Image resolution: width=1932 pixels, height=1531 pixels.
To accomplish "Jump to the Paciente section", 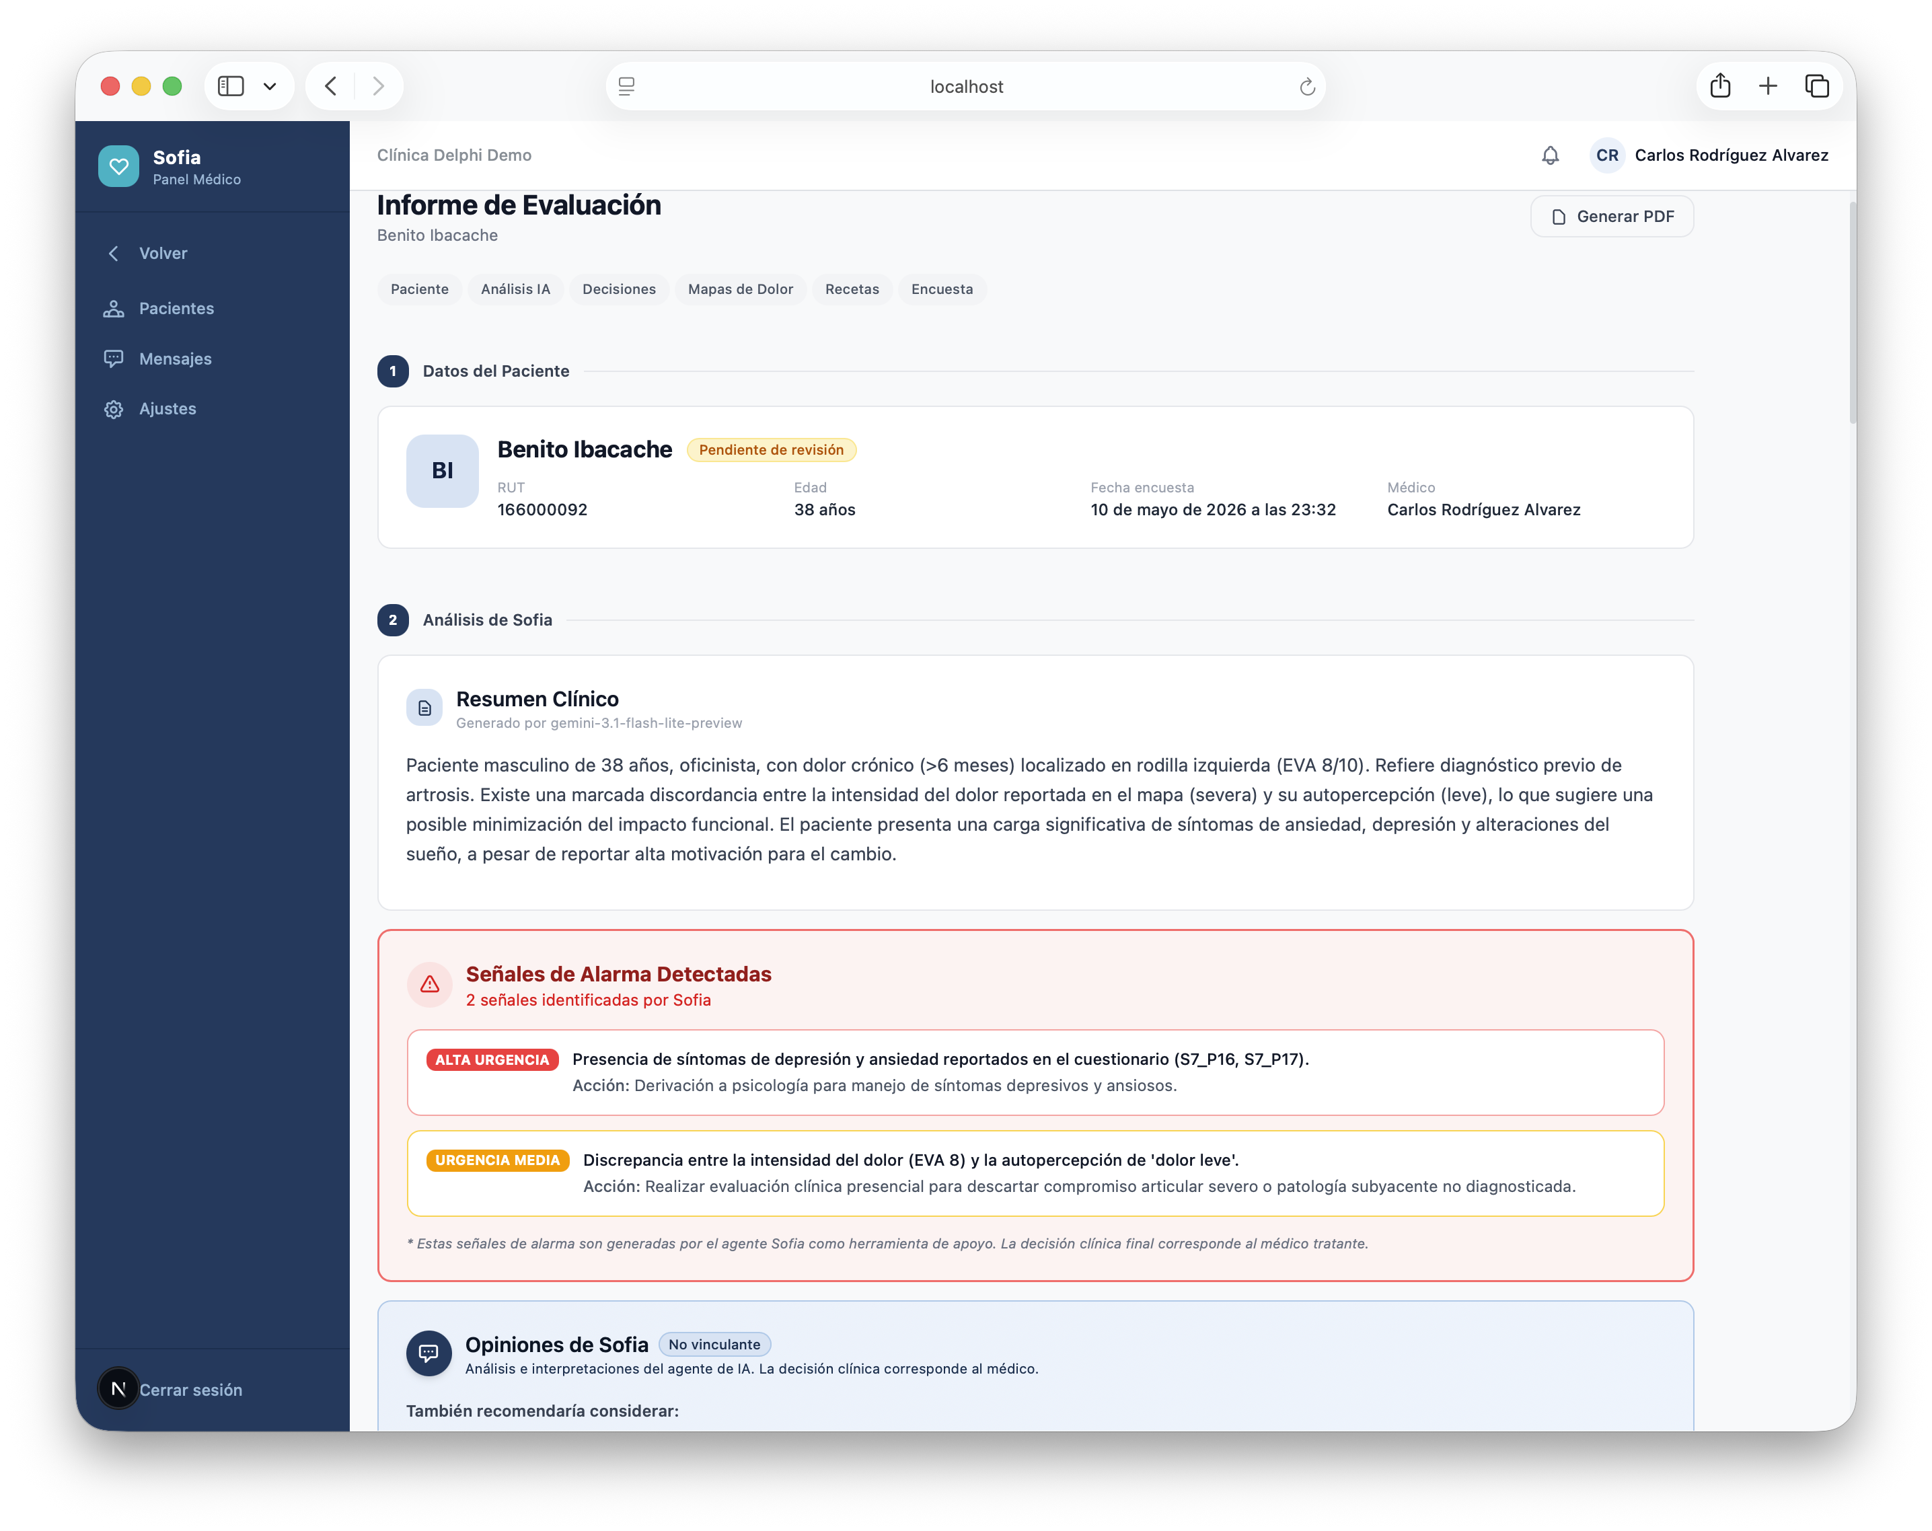I will (419, 289).
